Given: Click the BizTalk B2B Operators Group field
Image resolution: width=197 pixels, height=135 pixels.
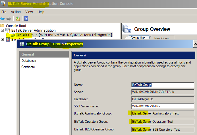Looking at the screenshot, I should [x=163, y=130].
